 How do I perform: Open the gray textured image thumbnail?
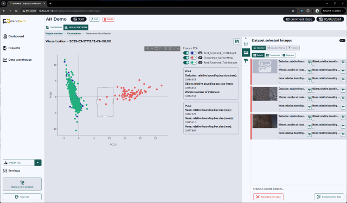click(x=265, y=94)
